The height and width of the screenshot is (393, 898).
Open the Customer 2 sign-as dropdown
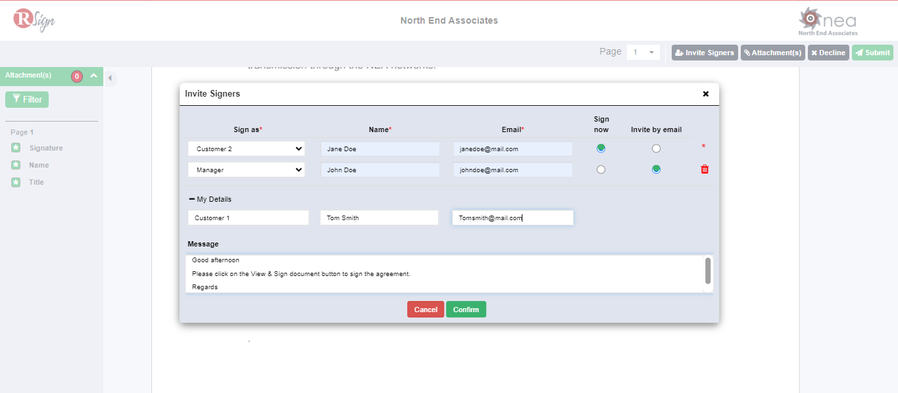pos(246,149)
